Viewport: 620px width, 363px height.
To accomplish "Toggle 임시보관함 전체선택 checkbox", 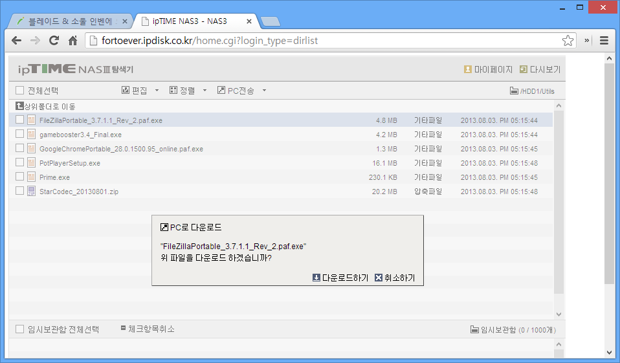I will click(x=19, y=329).
